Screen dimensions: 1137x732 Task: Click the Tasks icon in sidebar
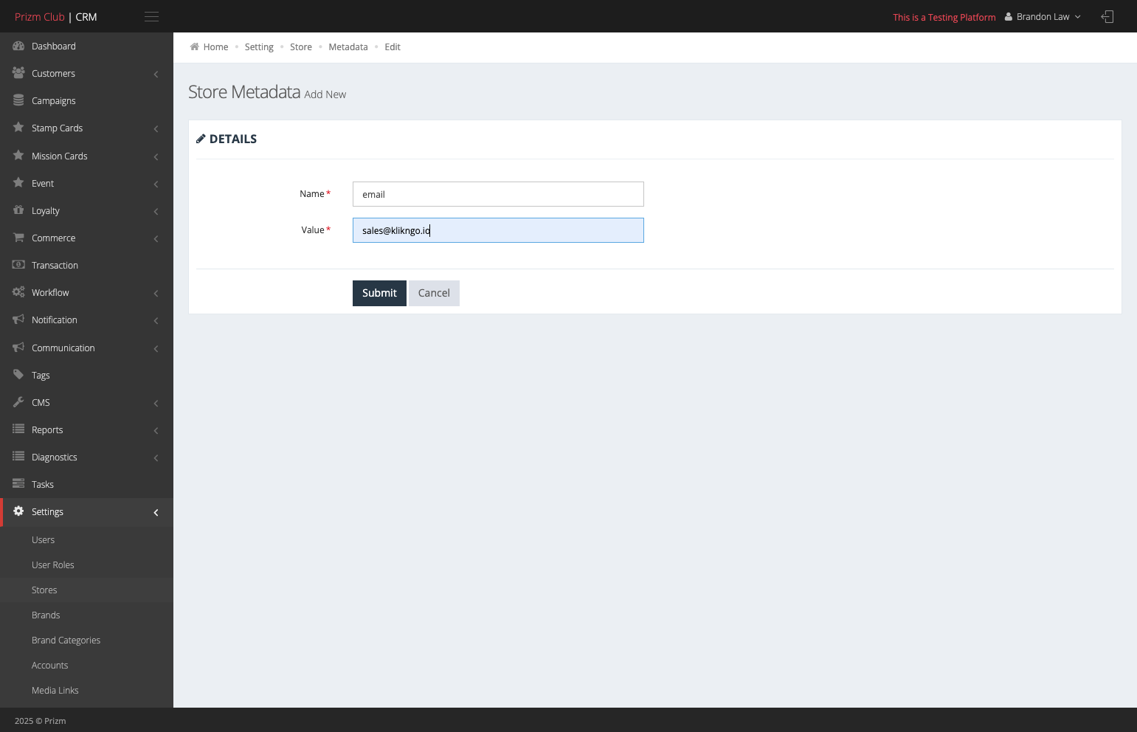tap(18, 484)
